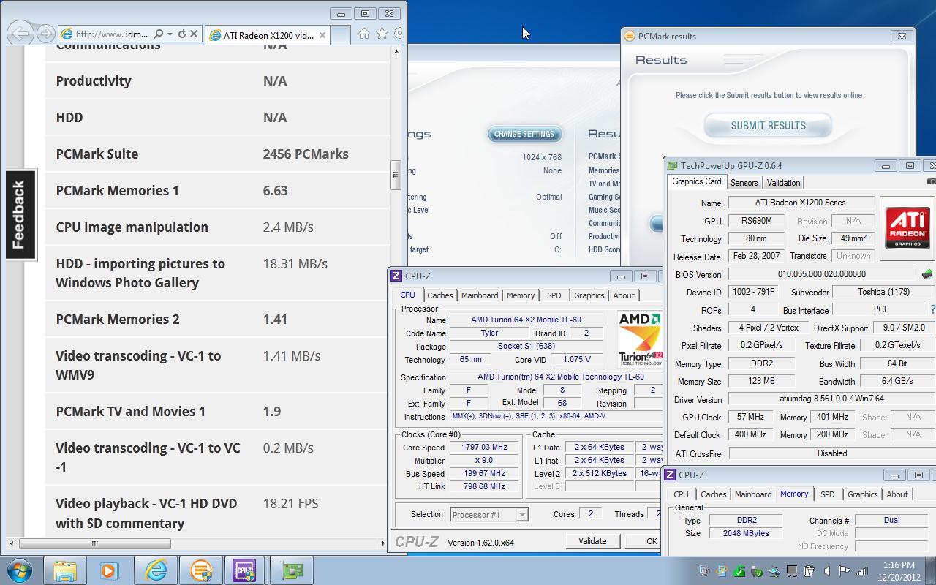
Task: Click Validate button in CPU-Z
Action: (592, 541)
